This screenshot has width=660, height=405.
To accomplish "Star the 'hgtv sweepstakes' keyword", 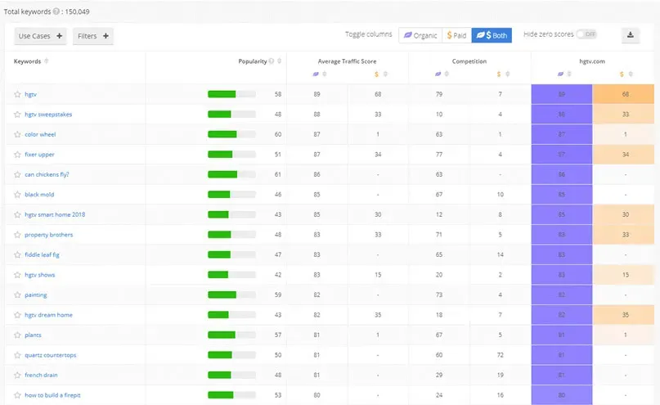I will click(x=17, y=115).
